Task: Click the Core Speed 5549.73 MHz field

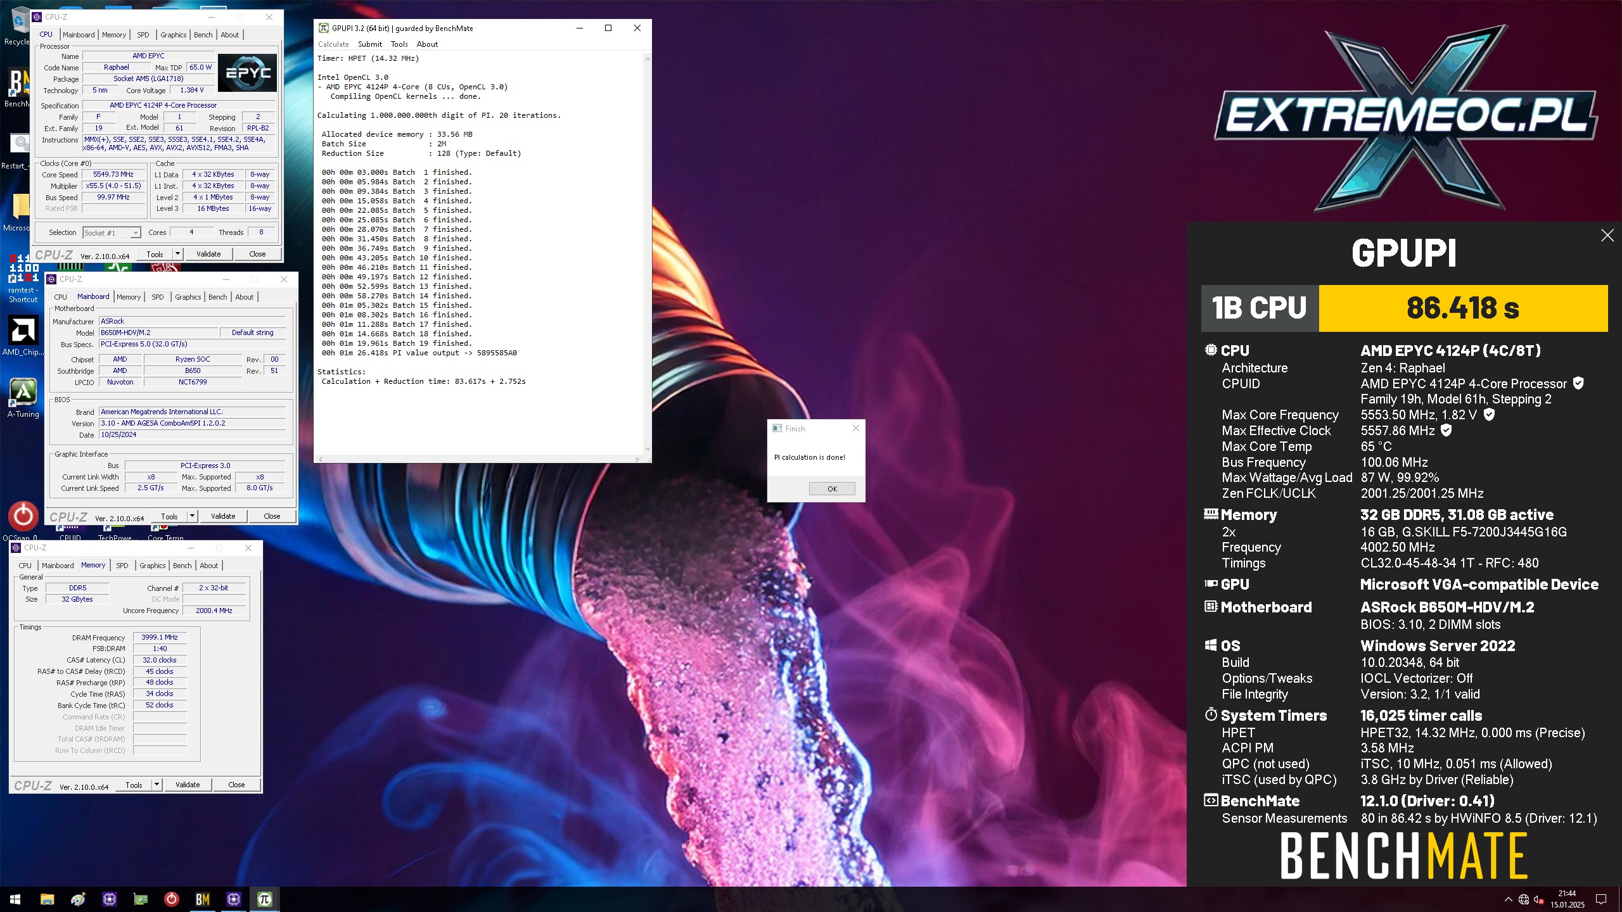Action: [113, 174]
